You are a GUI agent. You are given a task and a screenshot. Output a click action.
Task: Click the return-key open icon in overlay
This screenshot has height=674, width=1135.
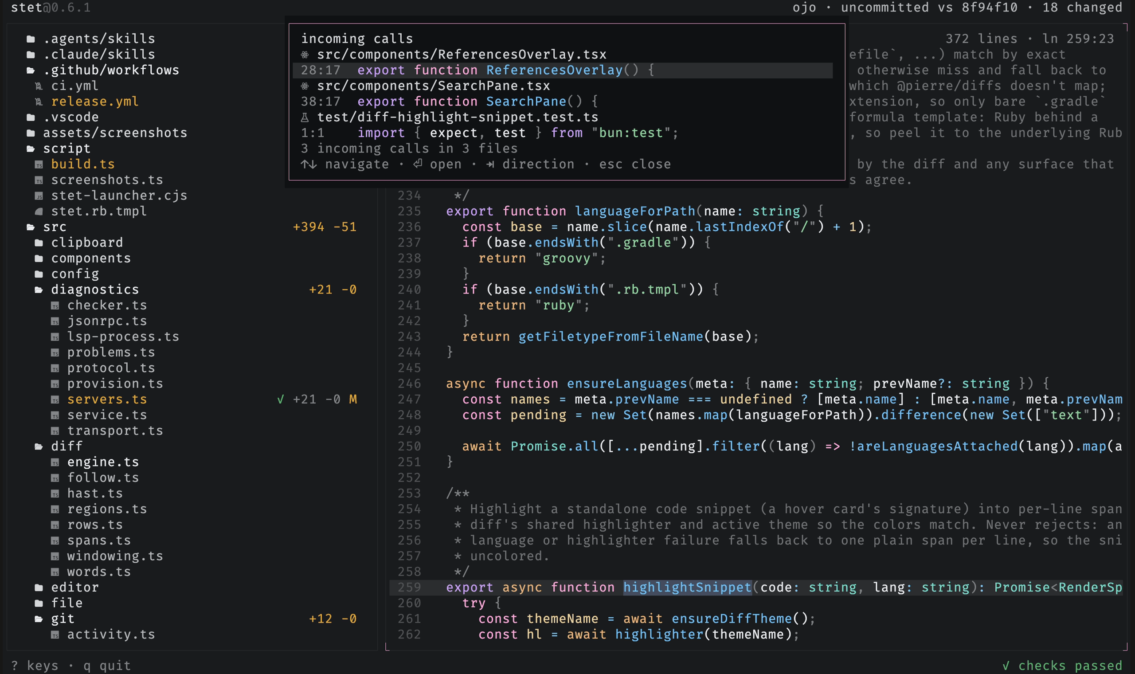point(418,164)
